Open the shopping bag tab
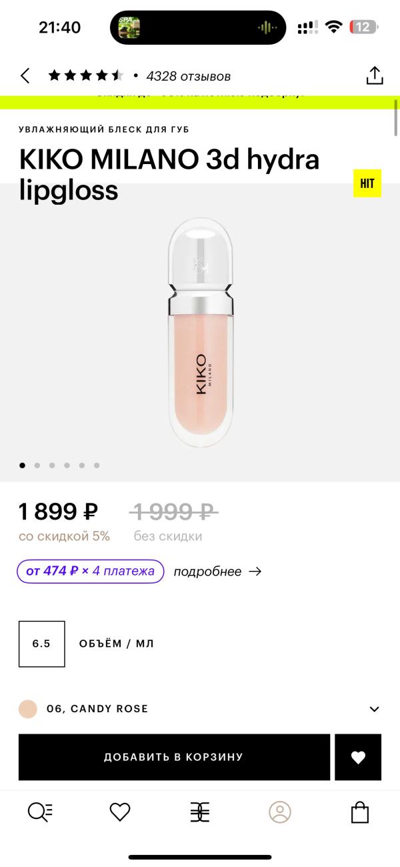 click(360, 812)
